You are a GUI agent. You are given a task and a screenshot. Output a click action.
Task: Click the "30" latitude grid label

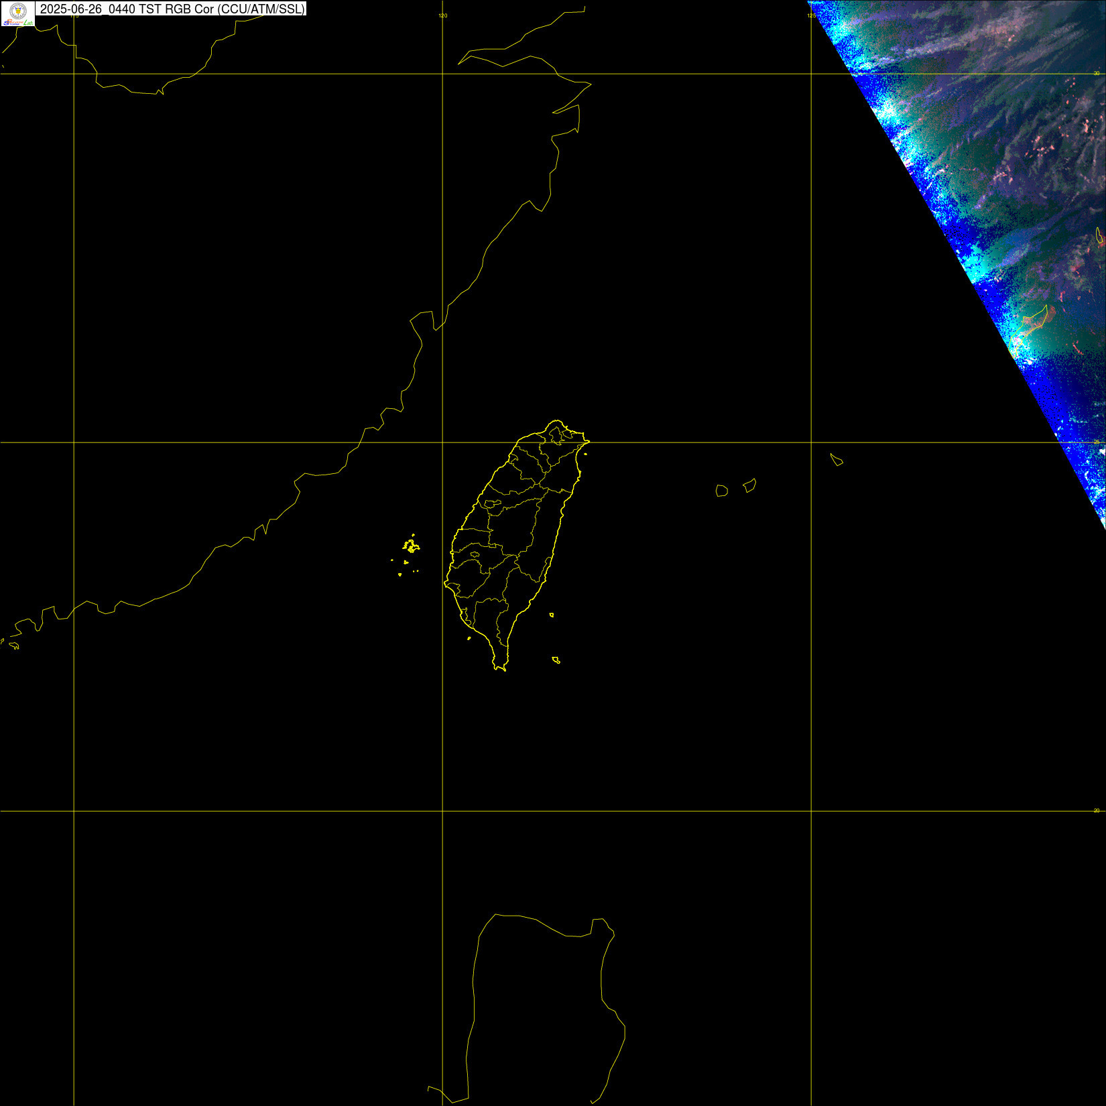(x=1097, y=73)
